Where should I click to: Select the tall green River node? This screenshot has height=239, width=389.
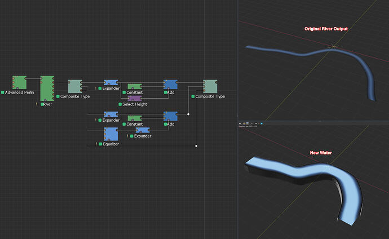(x=47, y=88)
